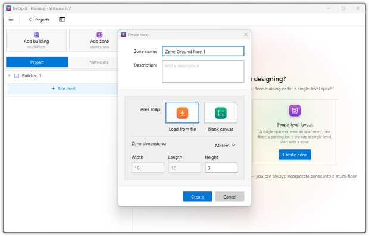Choose Blank canvas area map

click(x=220, y=113)
